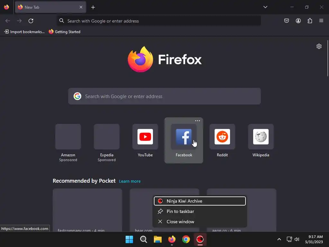Select Ninja Kiwi Archive in jump list
The width and height of the screenshot is (329, 247).
200,201
